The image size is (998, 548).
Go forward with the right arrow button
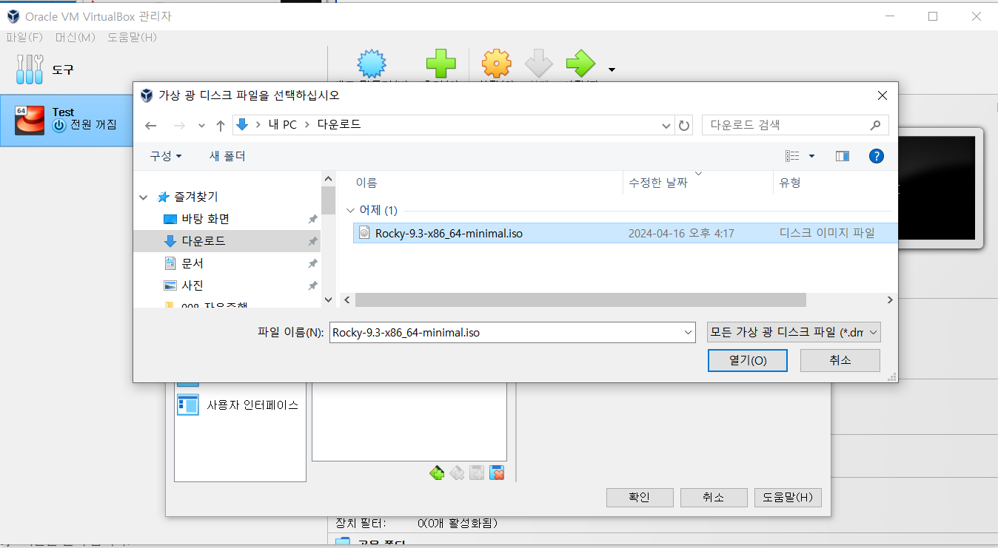178,126
